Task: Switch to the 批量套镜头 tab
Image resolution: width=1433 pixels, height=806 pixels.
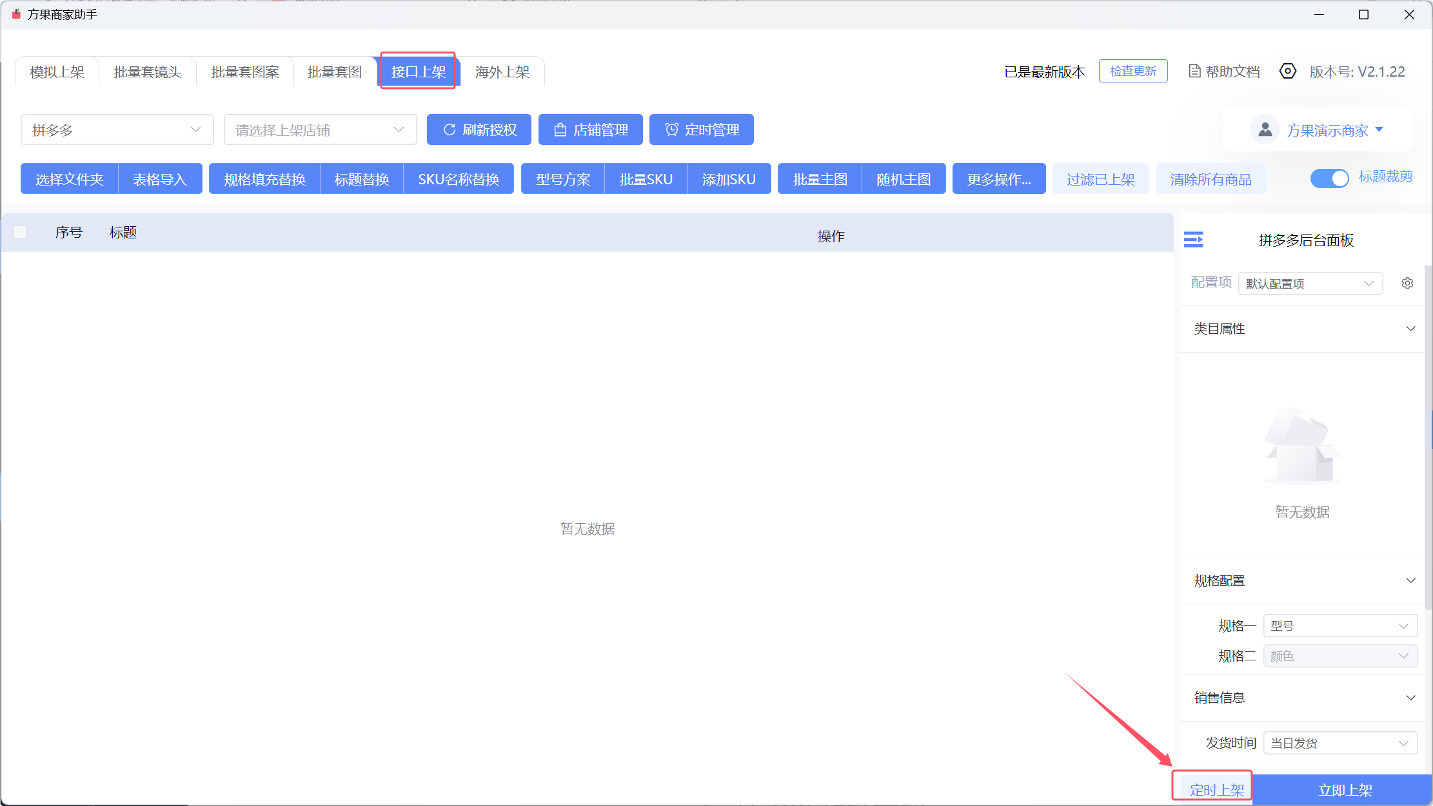Action: 148,72
